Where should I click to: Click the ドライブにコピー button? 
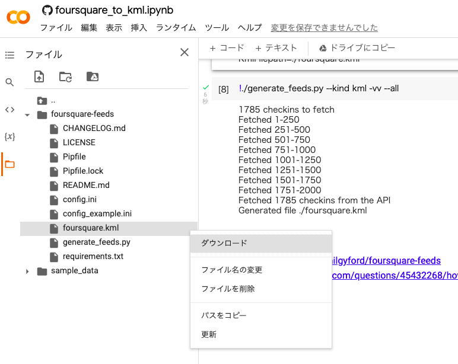click(357, 48)
